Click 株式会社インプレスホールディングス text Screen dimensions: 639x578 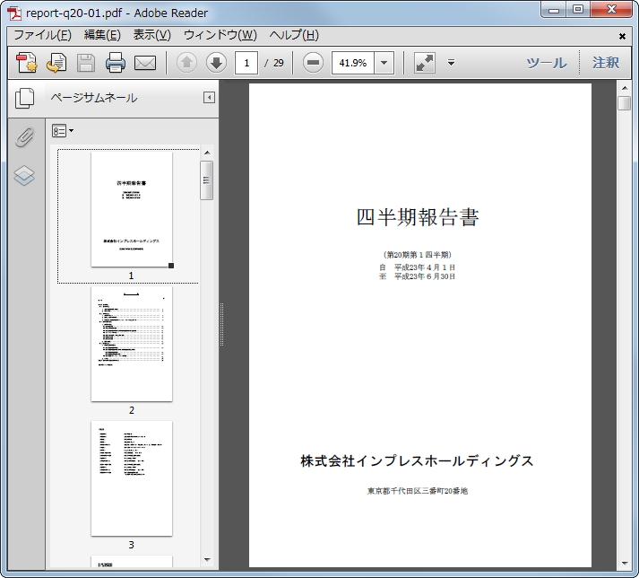[x=417, y=460]
